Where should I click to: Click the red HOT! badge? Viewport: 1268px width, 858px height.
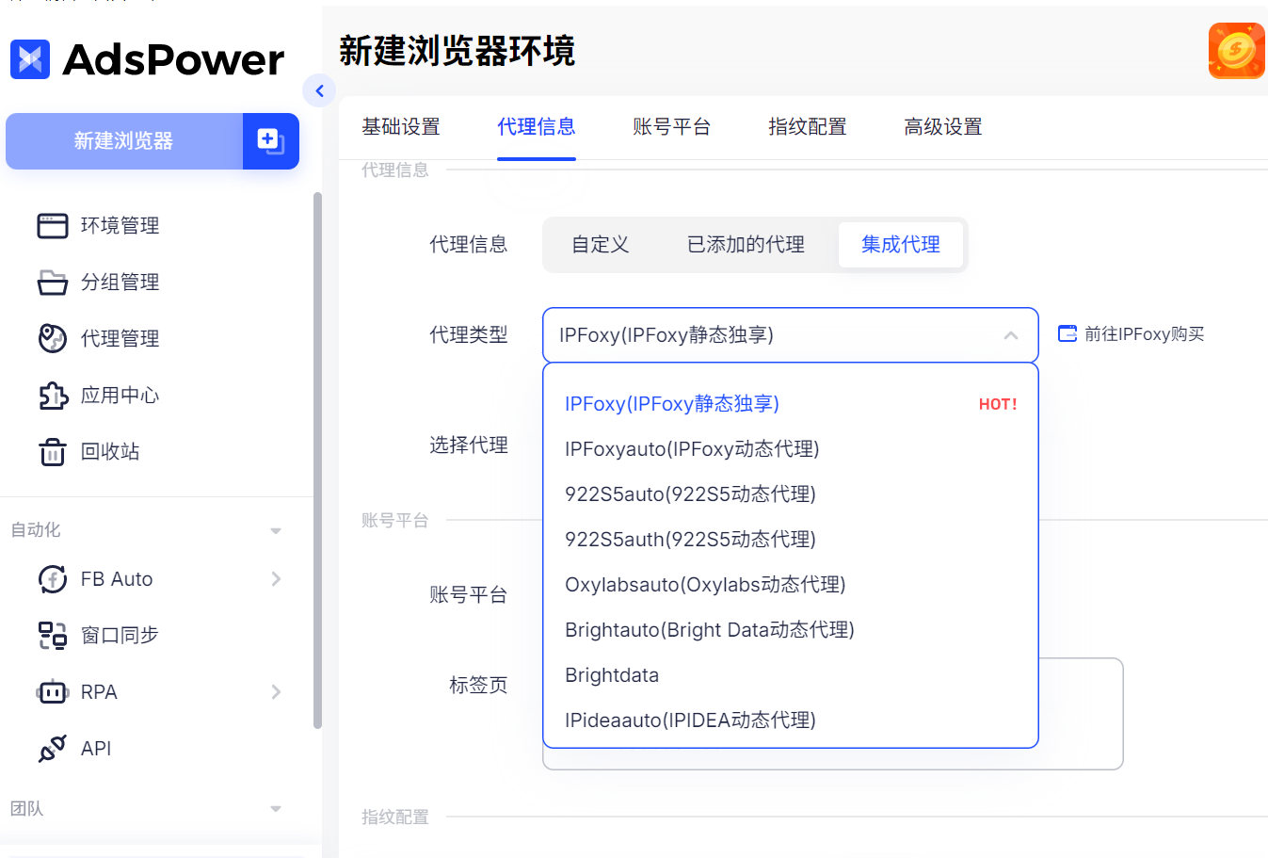click(998, 404)
